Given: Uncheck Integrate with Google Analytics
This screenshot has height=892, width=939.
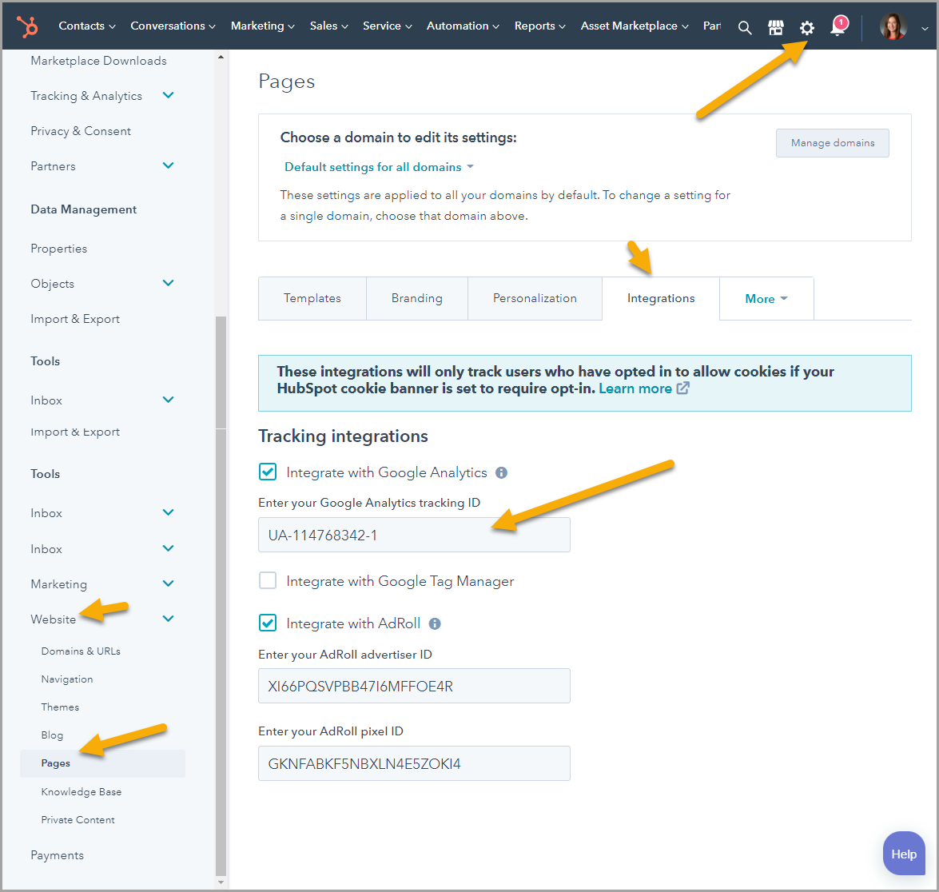Looking at the screenshot, I should tap(268, 472).
